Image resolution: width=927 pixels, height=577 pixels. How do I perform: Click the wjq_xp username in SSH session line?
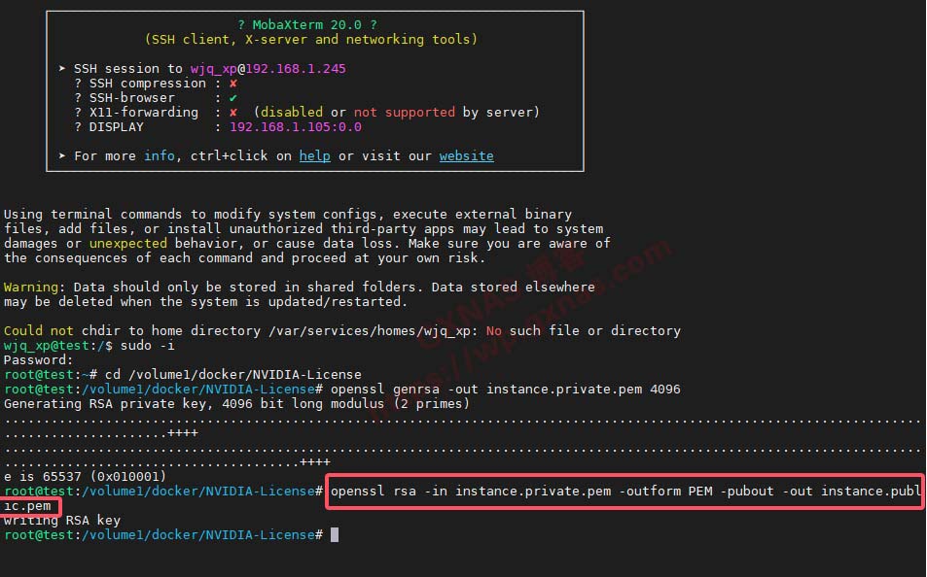pyautogui.click(x=213, y=69)
